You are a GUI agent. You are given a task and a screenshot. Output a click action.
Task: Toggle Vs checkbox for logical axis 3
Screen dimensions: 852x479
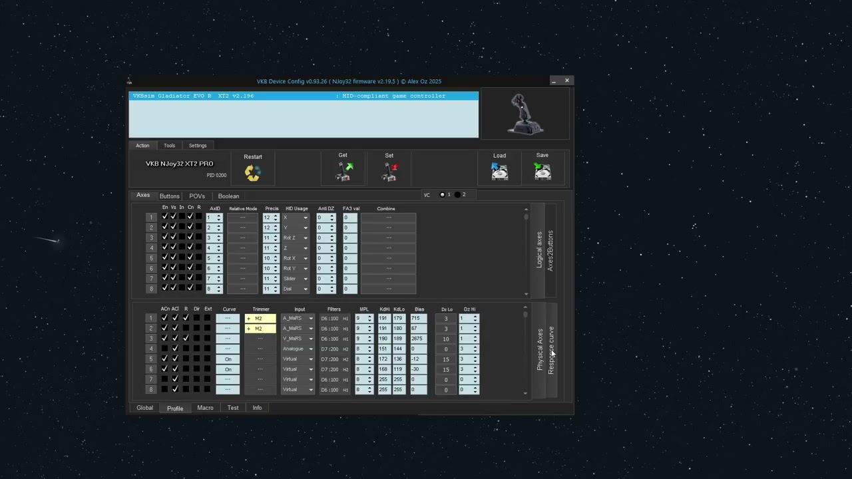coord(174,238)
